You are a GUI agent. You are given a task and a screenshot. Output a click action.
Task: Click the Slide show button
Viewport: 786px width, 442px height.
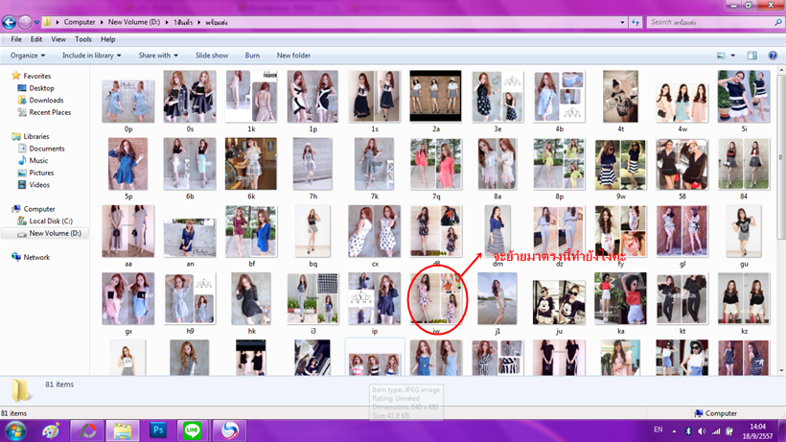pyautogui.click(x=212, y=56)
